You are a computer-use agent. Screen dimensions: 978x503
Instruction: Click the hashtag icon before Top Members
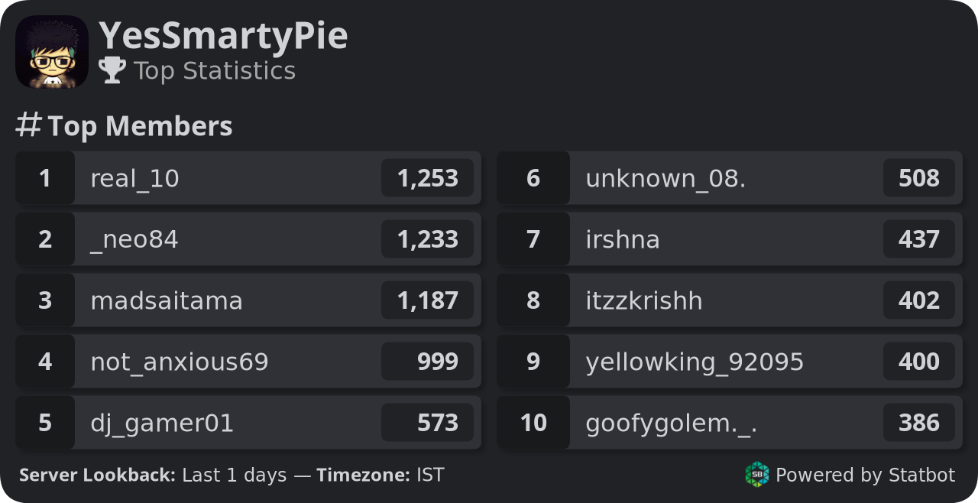29,125
